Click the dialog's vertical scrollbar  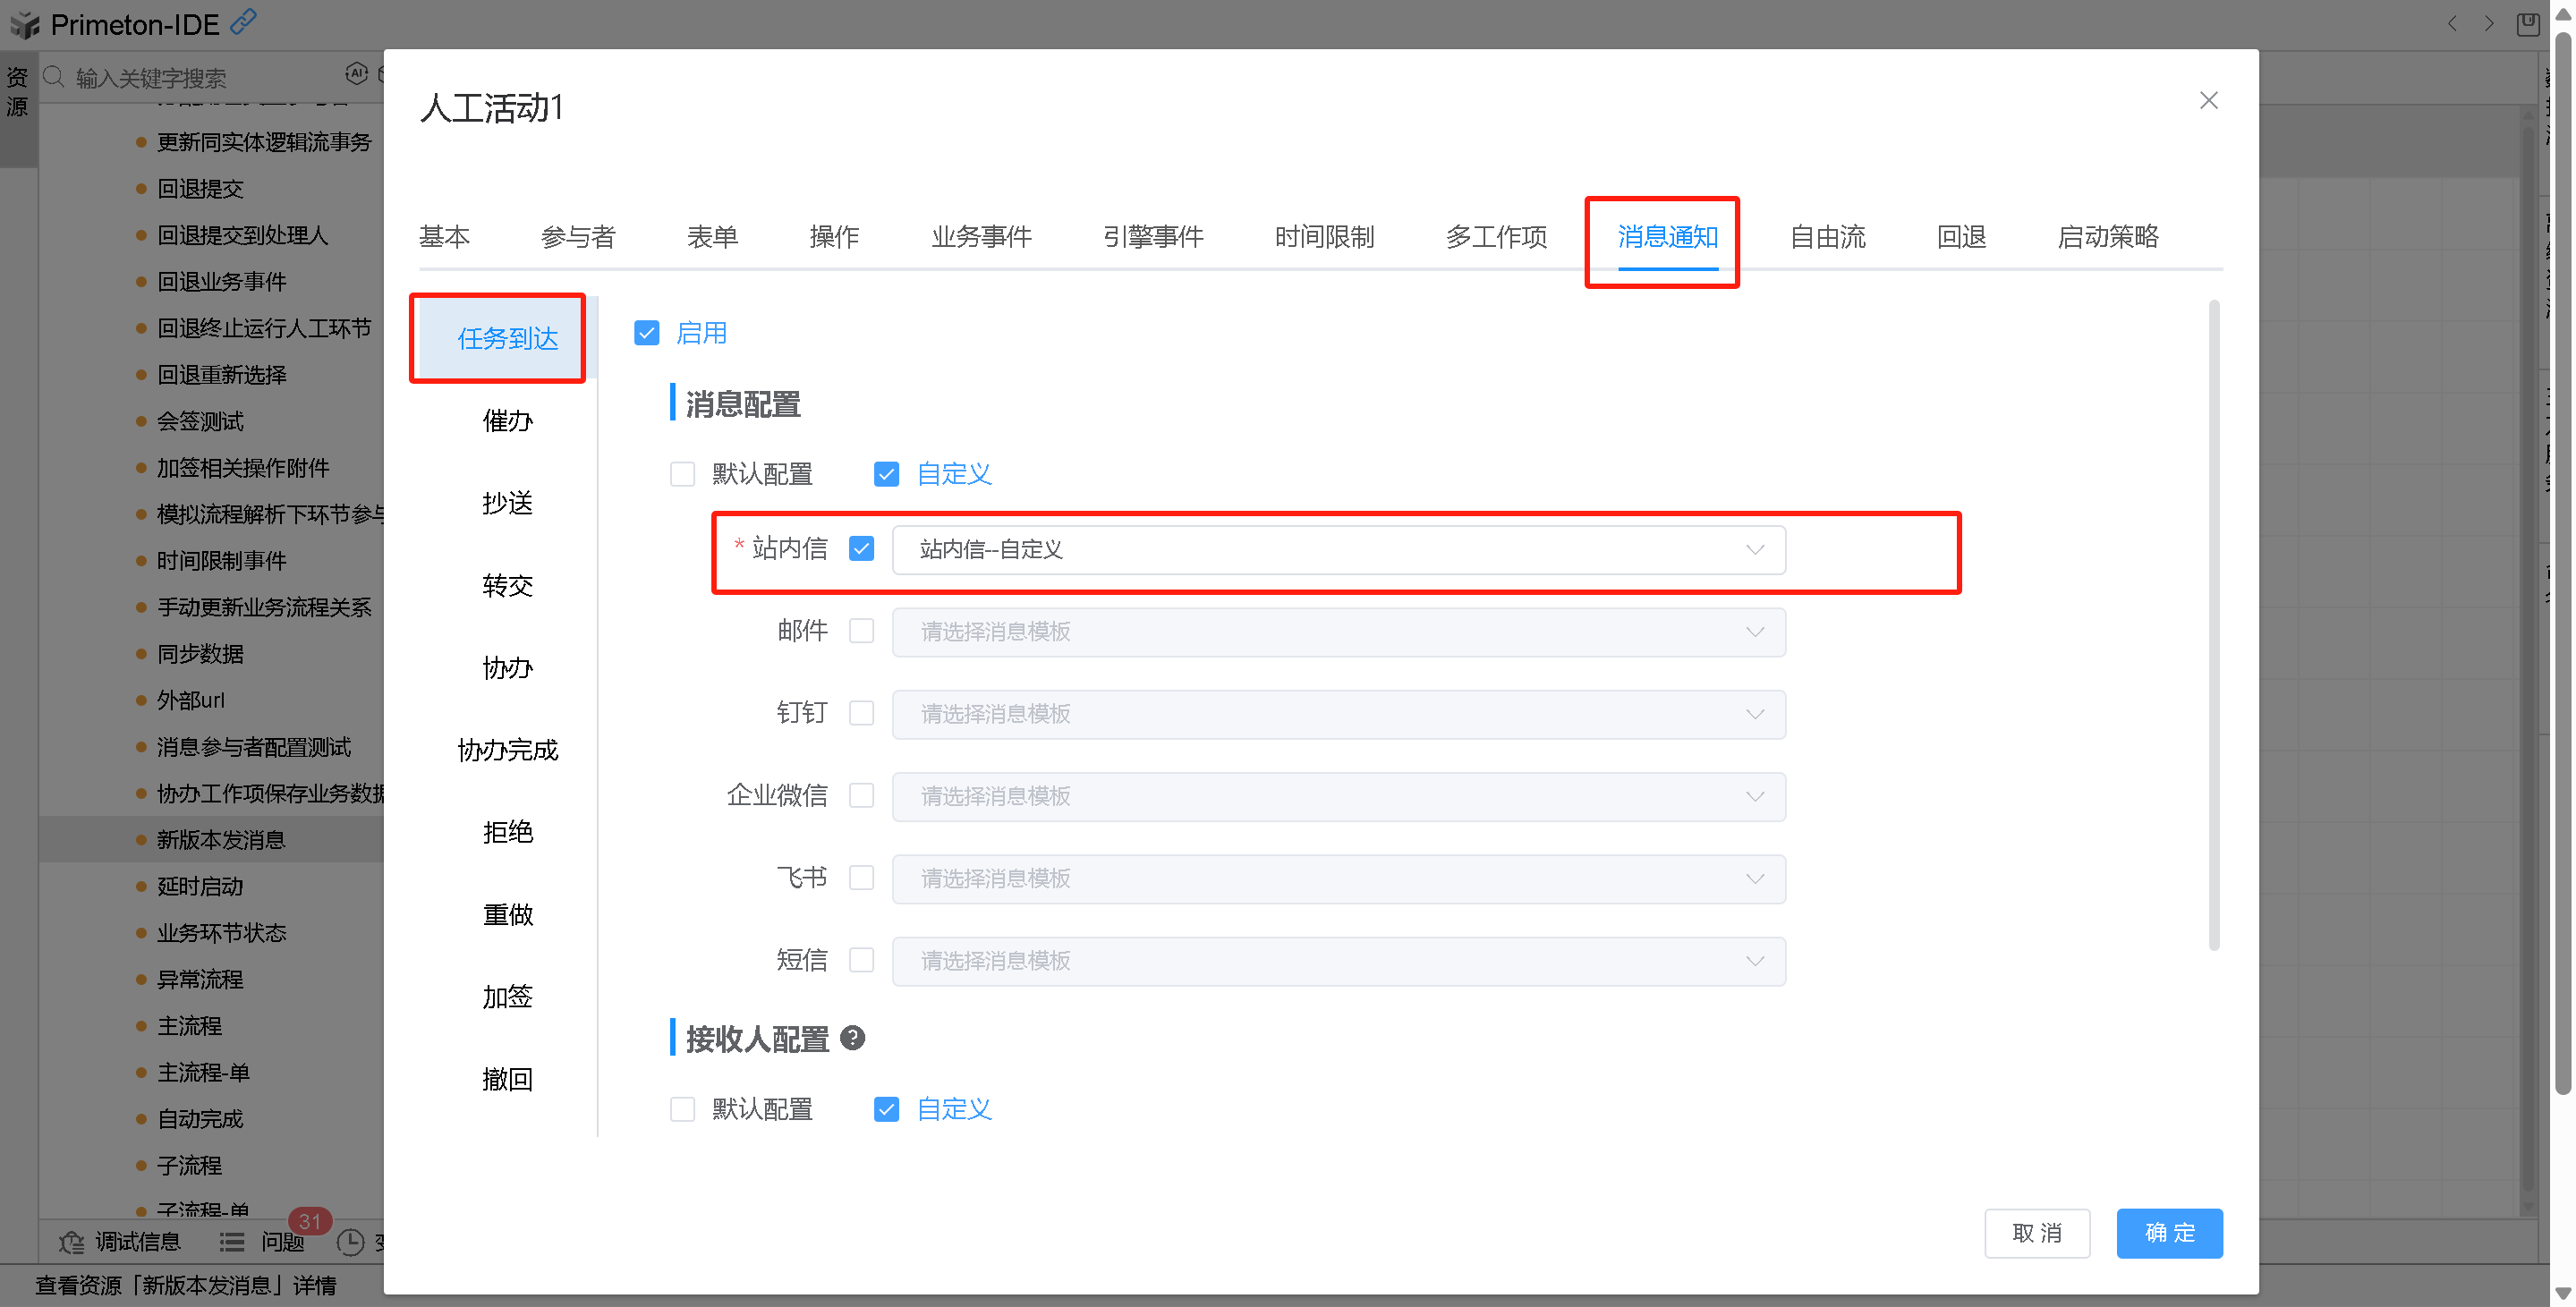coord(2214,625)
